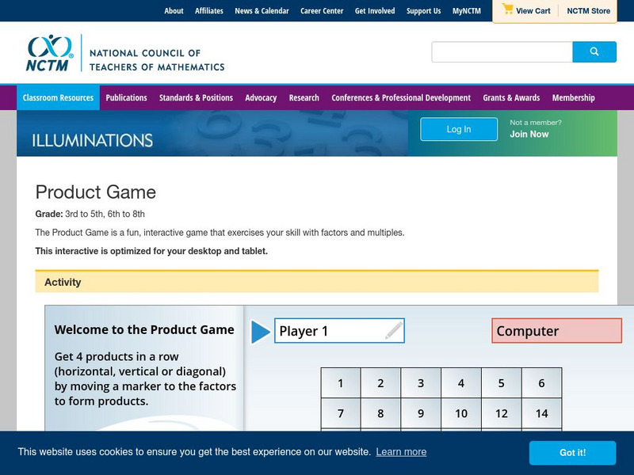Click into the site search field
634x475 pixels.
pos(502,51)
